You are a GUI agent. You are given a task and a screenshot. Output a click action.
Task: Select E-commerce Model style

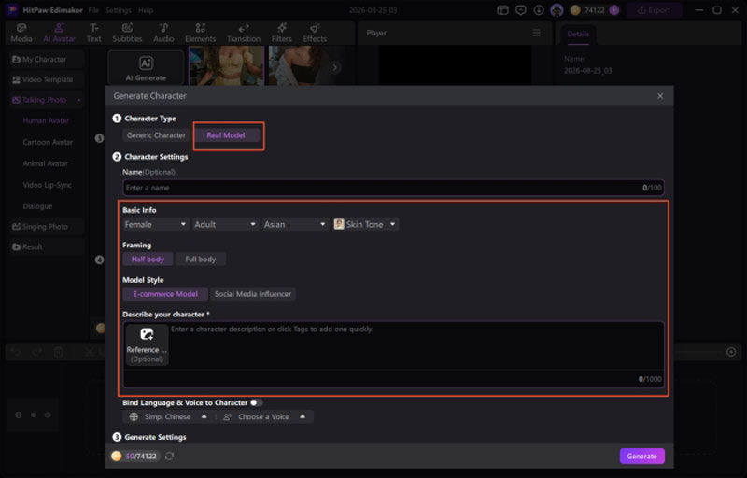pos(165,294)
